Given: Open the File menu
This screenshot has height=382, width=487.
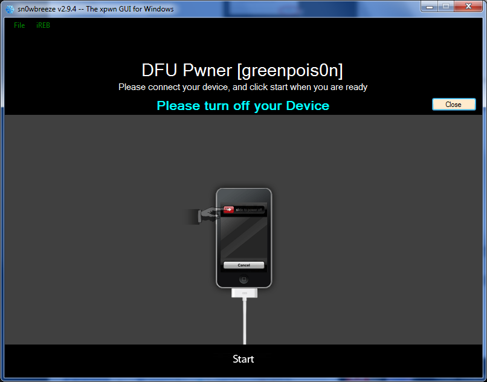Looking at the screenshot, I should click(19, 25).
